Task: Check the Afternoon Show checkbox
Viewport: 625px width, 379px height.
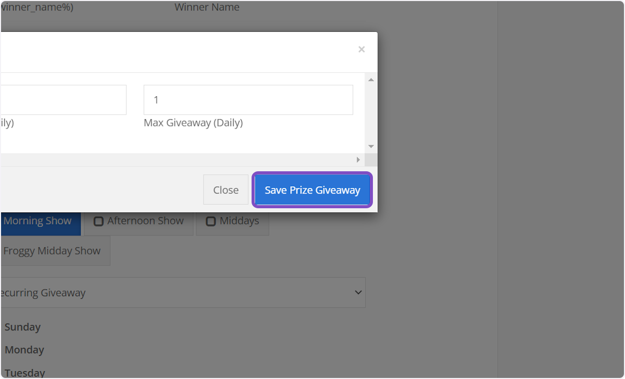Action: coord(98,221)
